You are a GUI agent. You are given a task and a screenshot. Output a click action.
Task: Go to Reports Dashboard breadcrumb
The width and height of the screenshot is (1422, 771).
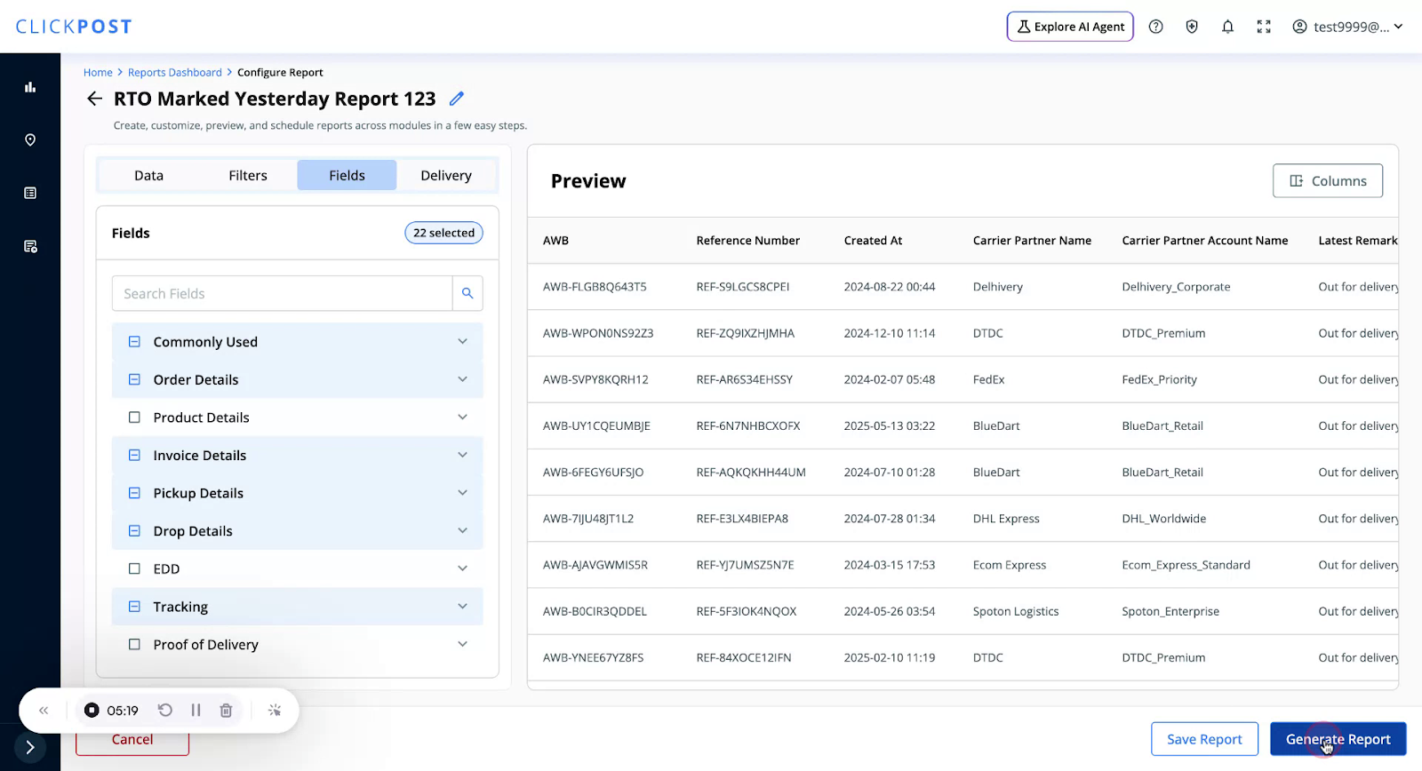[175, 73]
